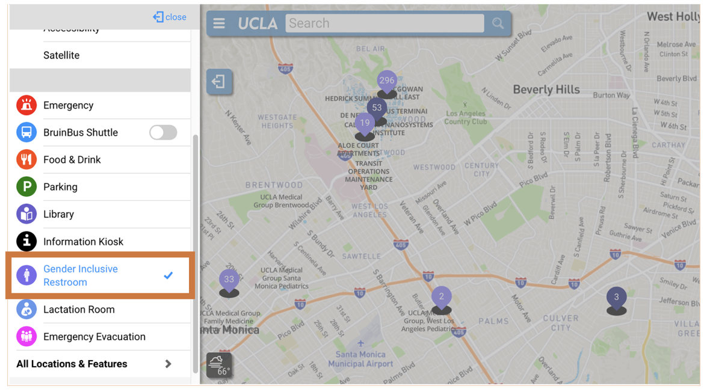704x392 pixels.
Task: Choose the Food & Drink category
Action: click(x=72, y=160)
